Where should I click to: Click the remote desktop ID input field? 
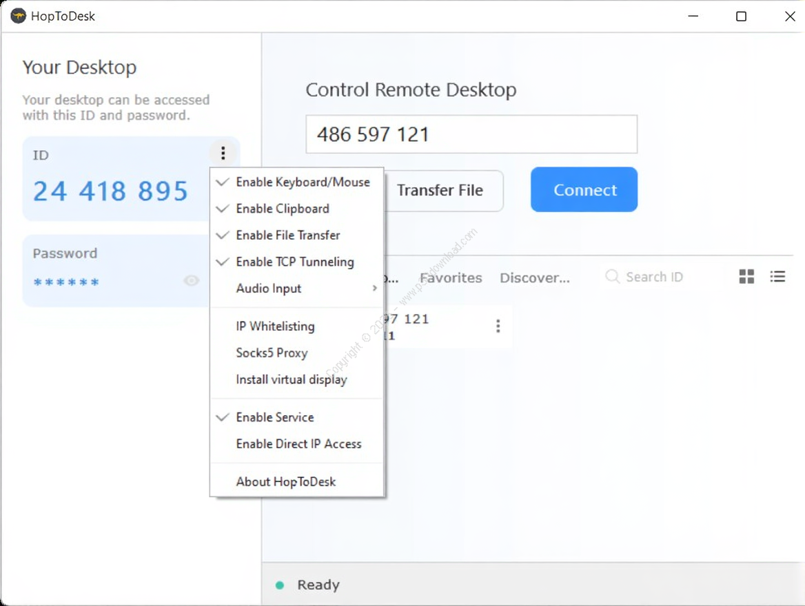[x=471, y=134]
